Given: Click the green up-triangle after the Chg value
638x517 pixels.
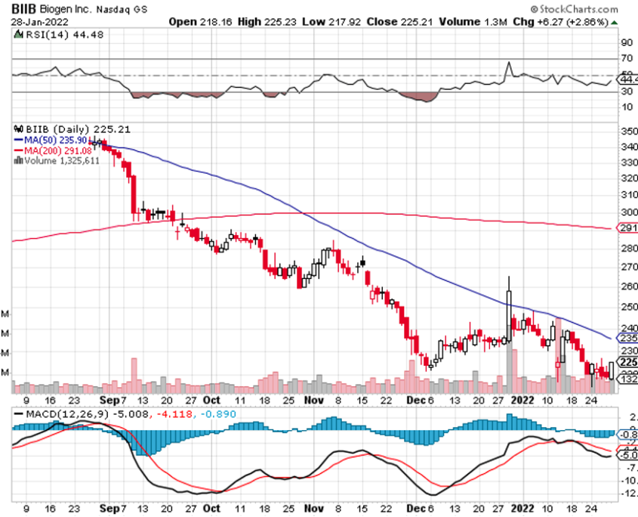Looking at the screenshot, I should click(614, 23).
